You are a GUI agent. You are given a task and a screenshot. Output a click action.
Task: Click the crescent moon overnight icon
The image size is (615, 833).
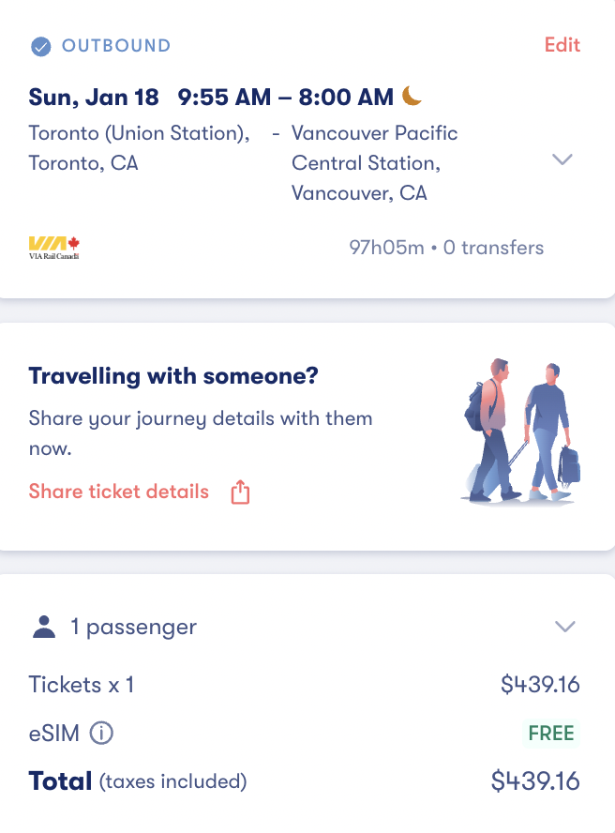click(x=411, y=96)
